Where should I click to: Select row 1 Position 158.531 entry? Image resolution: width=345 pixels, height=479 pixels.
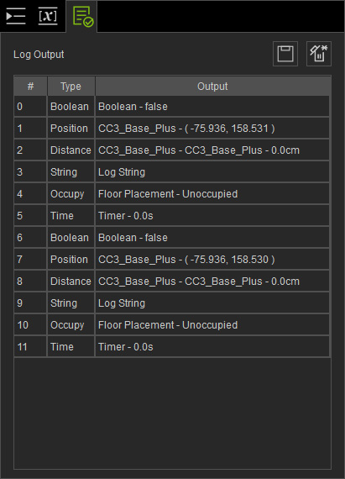pyautogui.click(x=172, y=129)
